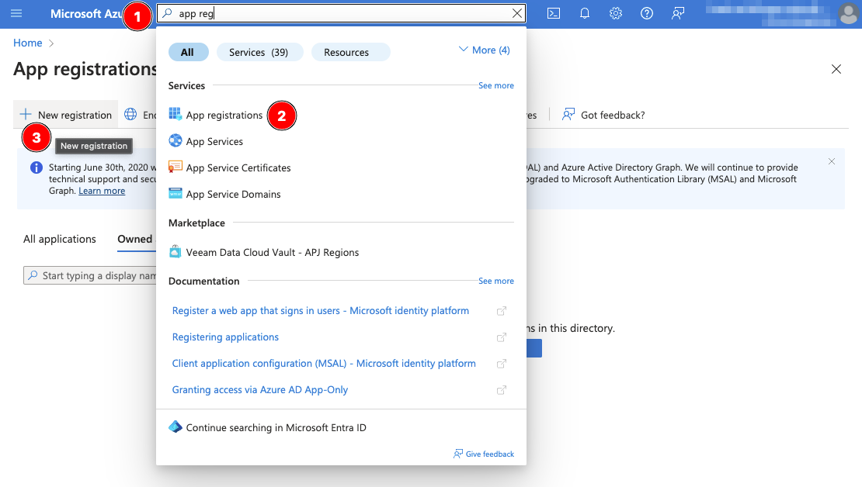Click Got feedback? button
Image resolution: width=862 pixels, height=487 pixels.
[603, 115]
